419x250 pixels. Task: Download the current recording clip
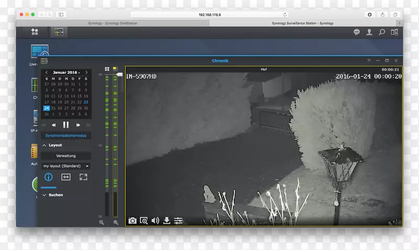pos(167,221)
